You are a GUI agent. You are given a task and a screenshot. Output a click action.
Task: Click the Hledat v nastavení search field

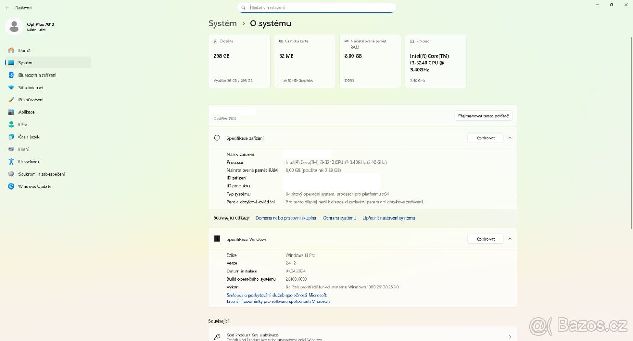tap(316, 7)
